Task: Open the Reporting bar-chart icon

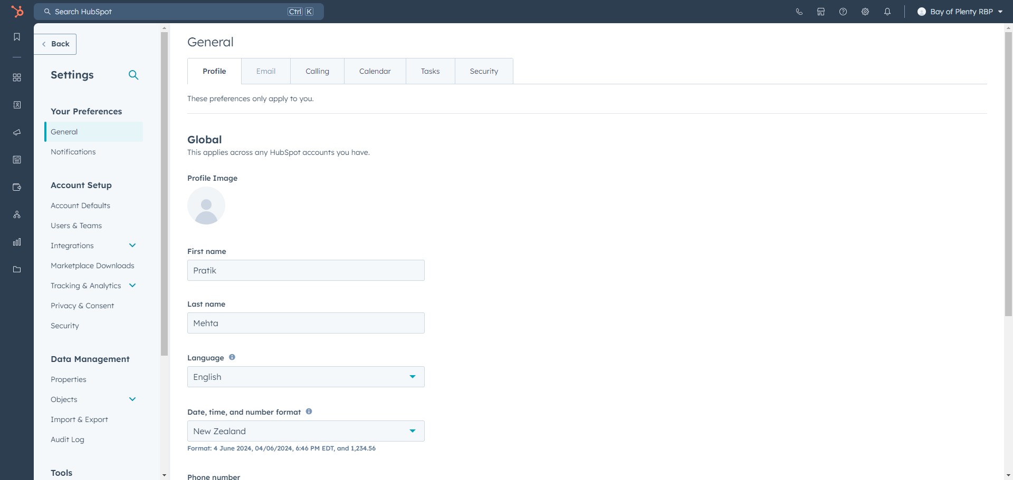Action: pos(16,242)
